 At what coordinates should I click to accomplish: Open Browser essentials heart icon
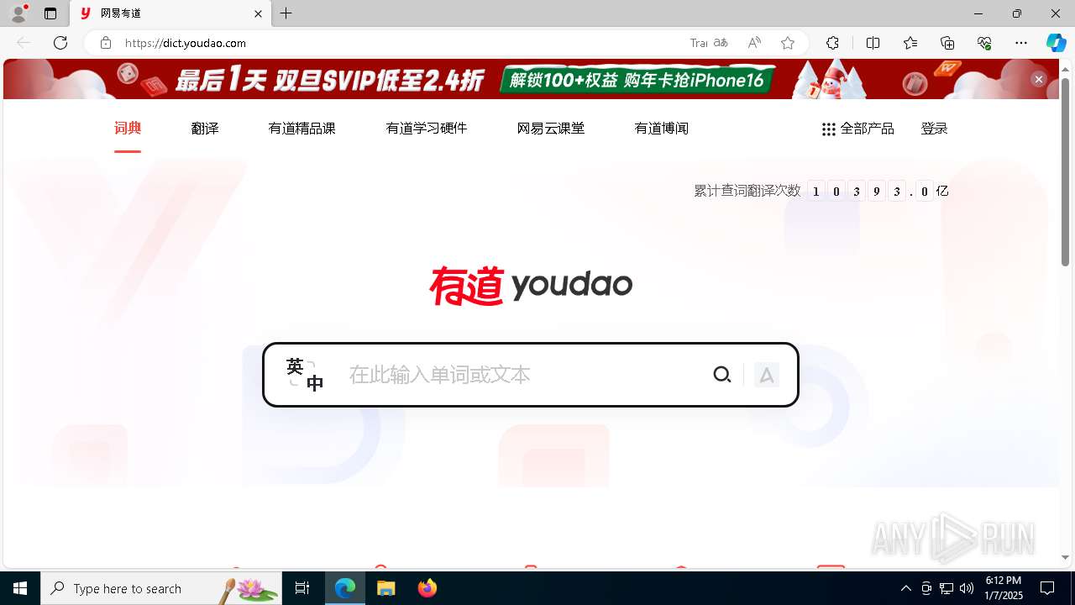coord(984,43)
